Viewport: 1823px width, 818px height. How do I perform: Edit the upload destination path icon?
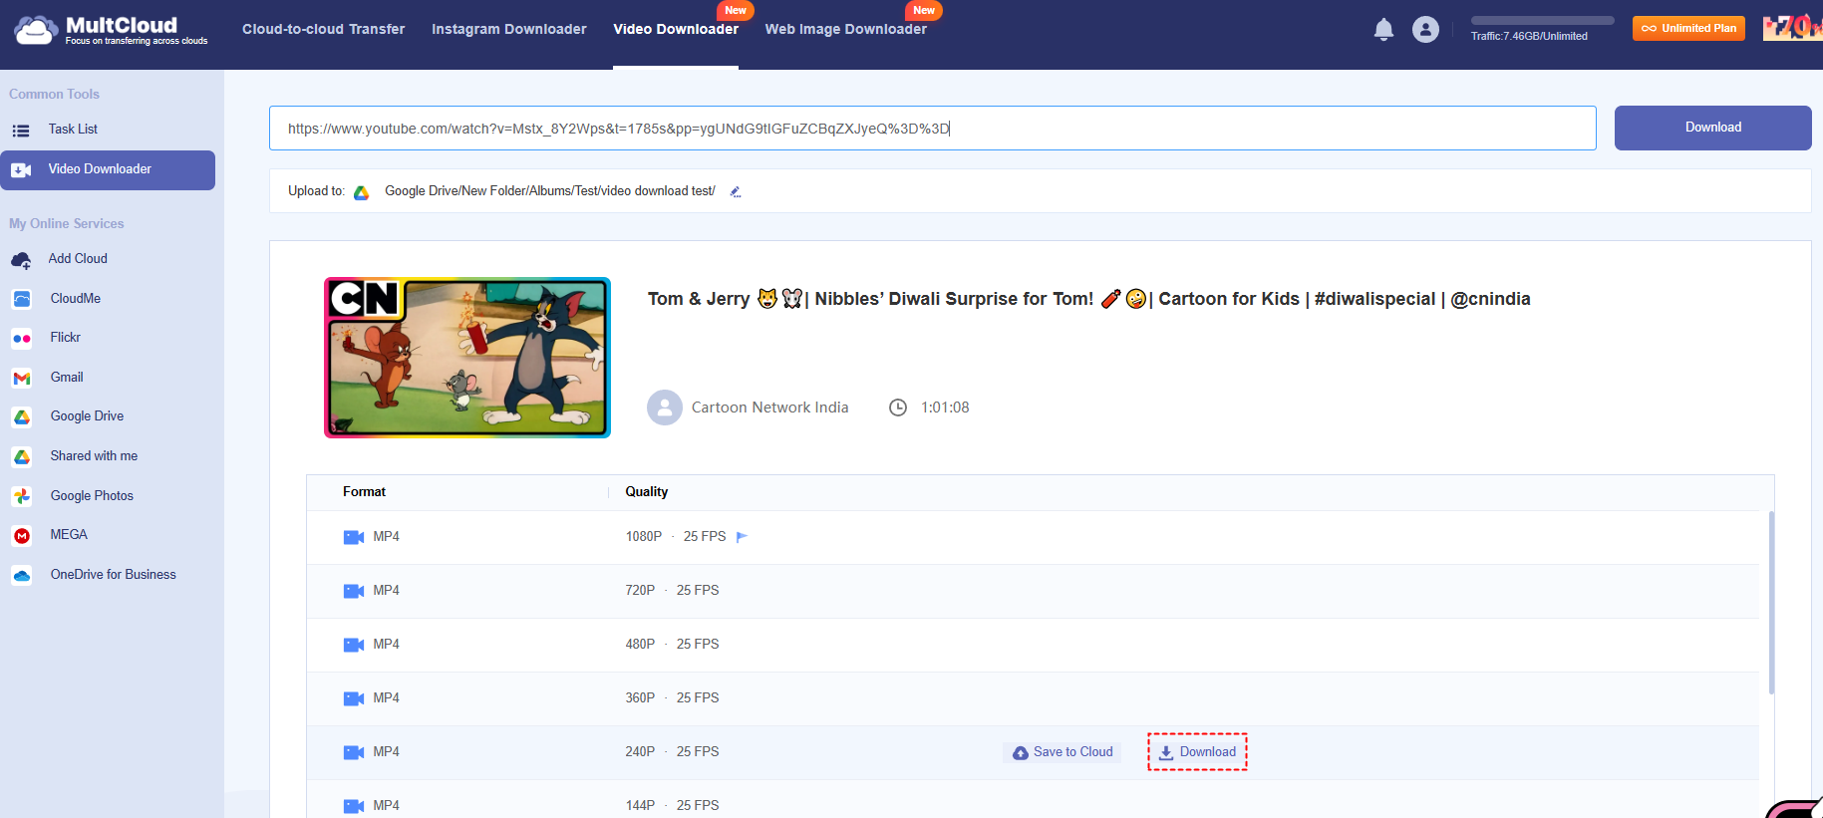(736, 191)
